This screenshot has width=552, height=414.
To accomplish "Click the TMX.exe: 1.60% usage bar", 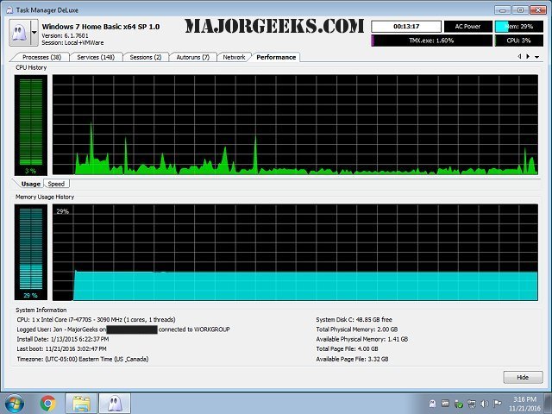I will click(x=431, y=41).
